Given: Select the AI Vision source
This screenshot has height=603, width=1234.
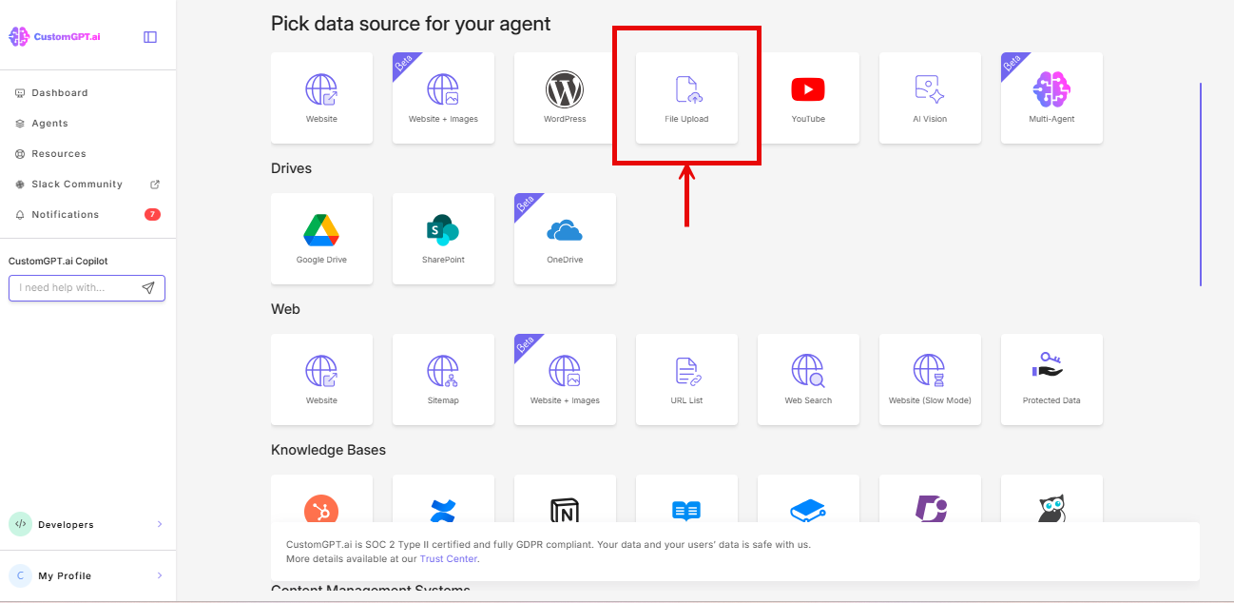Looking at the screenshot, I should point(930,97).
